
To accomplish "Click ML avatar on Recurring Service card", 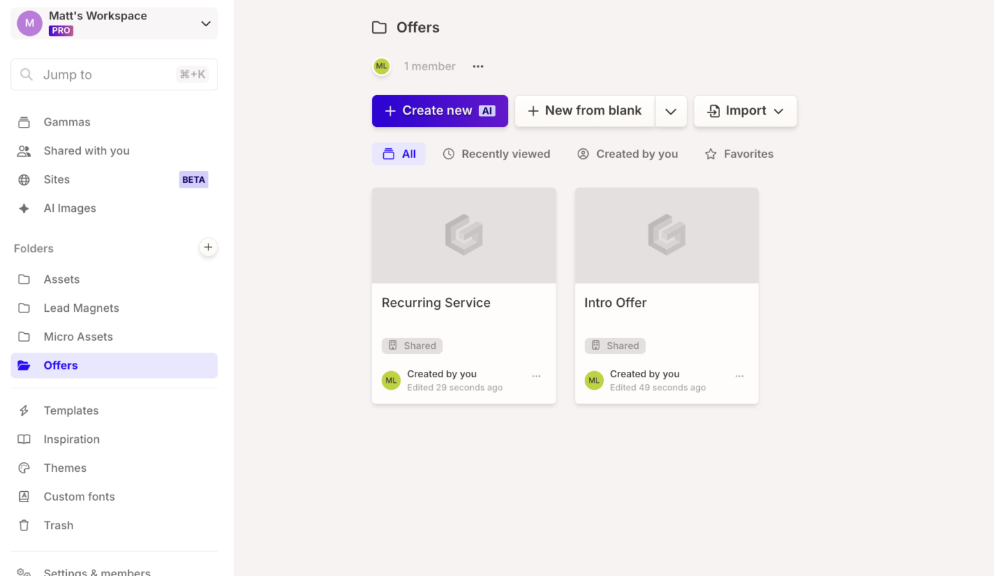I will (x=391, y=380).
